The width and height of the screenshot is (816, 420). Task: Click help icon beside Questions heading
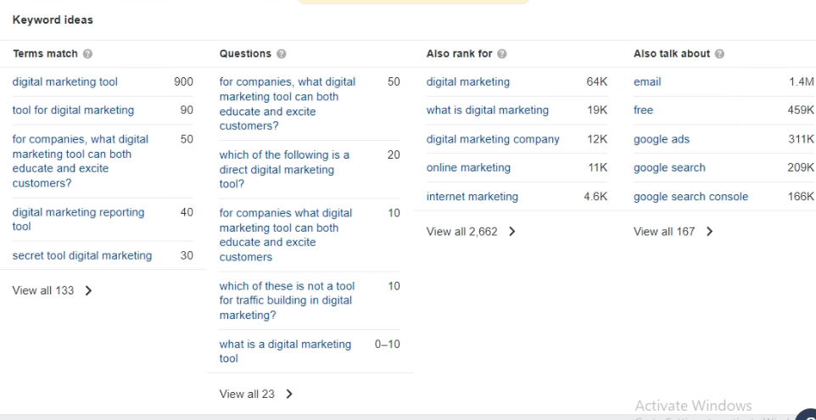tap(281, 53)
